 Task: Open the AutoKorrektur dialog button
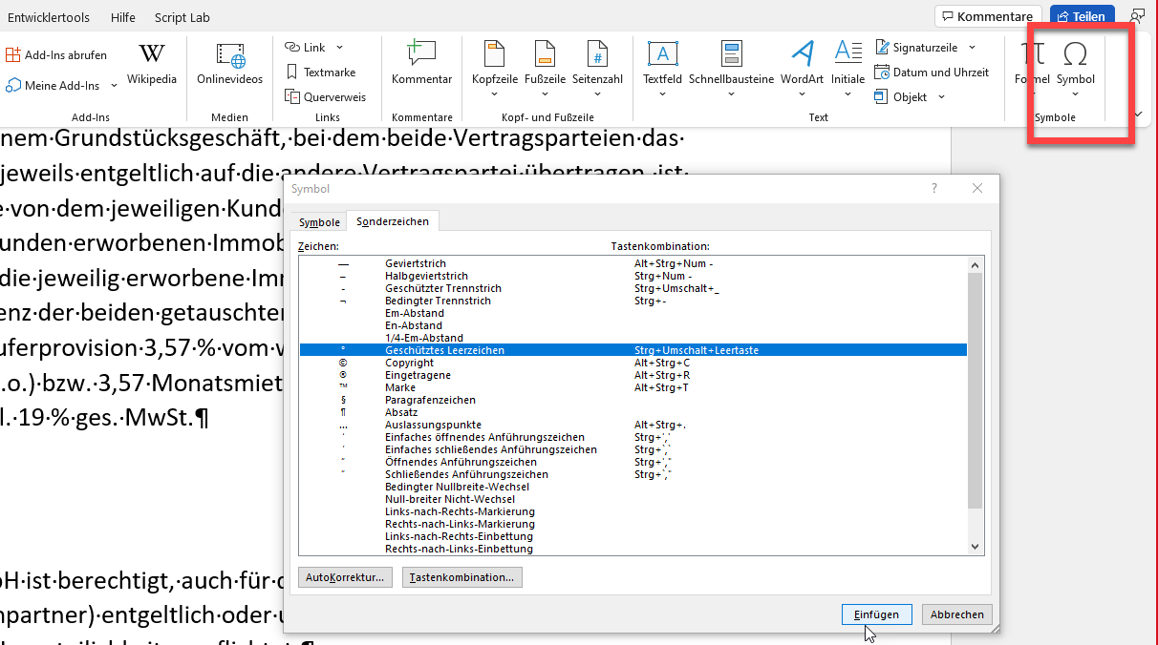(345, 577)
